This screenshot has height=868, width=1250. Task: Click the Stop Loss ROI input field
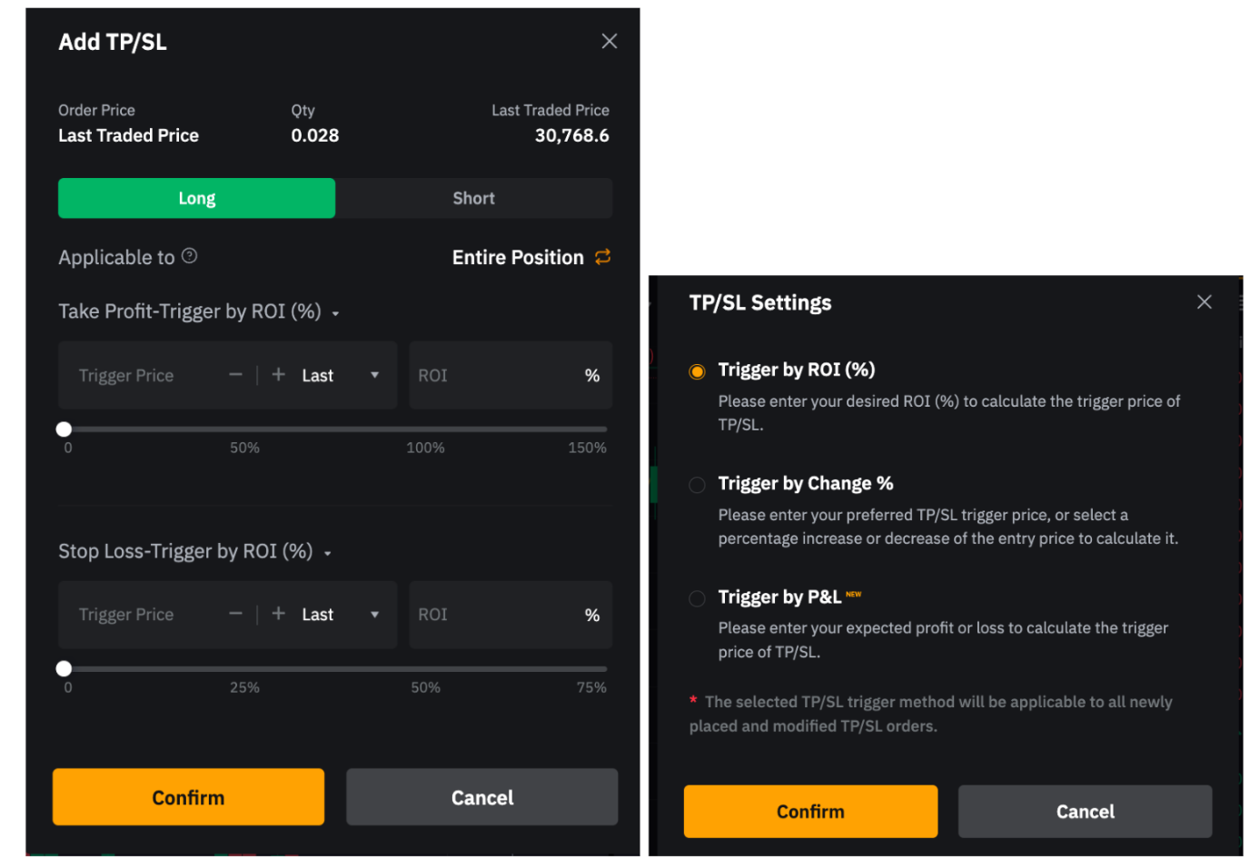(x=495, y=615)
